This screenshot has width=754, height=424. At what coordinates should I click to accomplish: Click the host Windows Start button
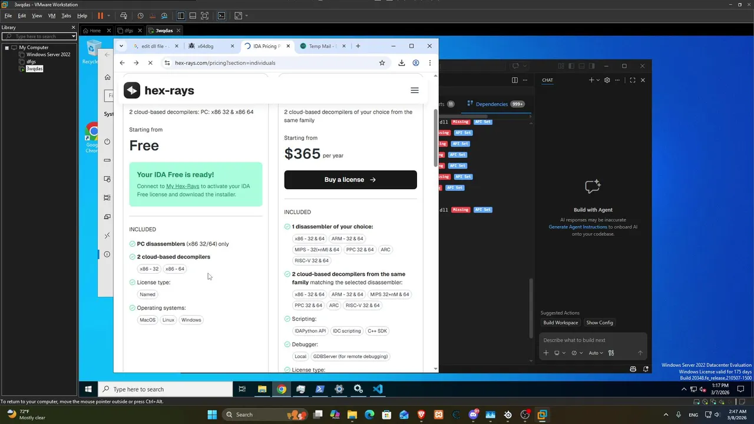212,415
